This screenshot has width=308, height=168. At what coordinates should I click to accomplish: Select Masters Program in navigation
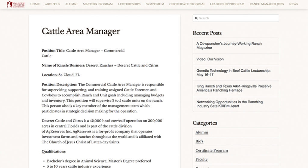(x=98, y=4)
